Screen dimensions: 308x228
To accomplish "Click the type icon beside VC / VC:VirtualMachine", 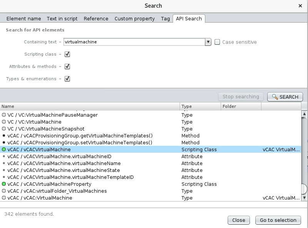I will (4, 122).
